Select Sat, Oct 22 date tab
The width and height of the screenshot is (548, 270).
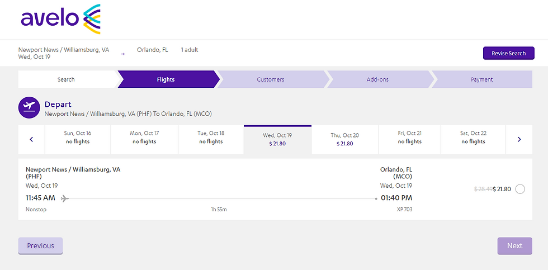pyautogui.click(x=473, y=139)
